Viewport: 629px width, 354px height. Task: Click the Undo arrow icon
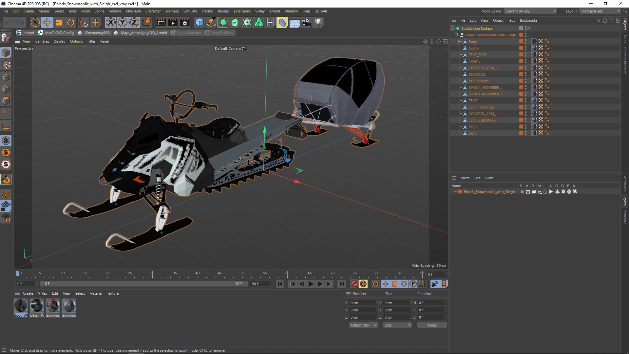9,22
